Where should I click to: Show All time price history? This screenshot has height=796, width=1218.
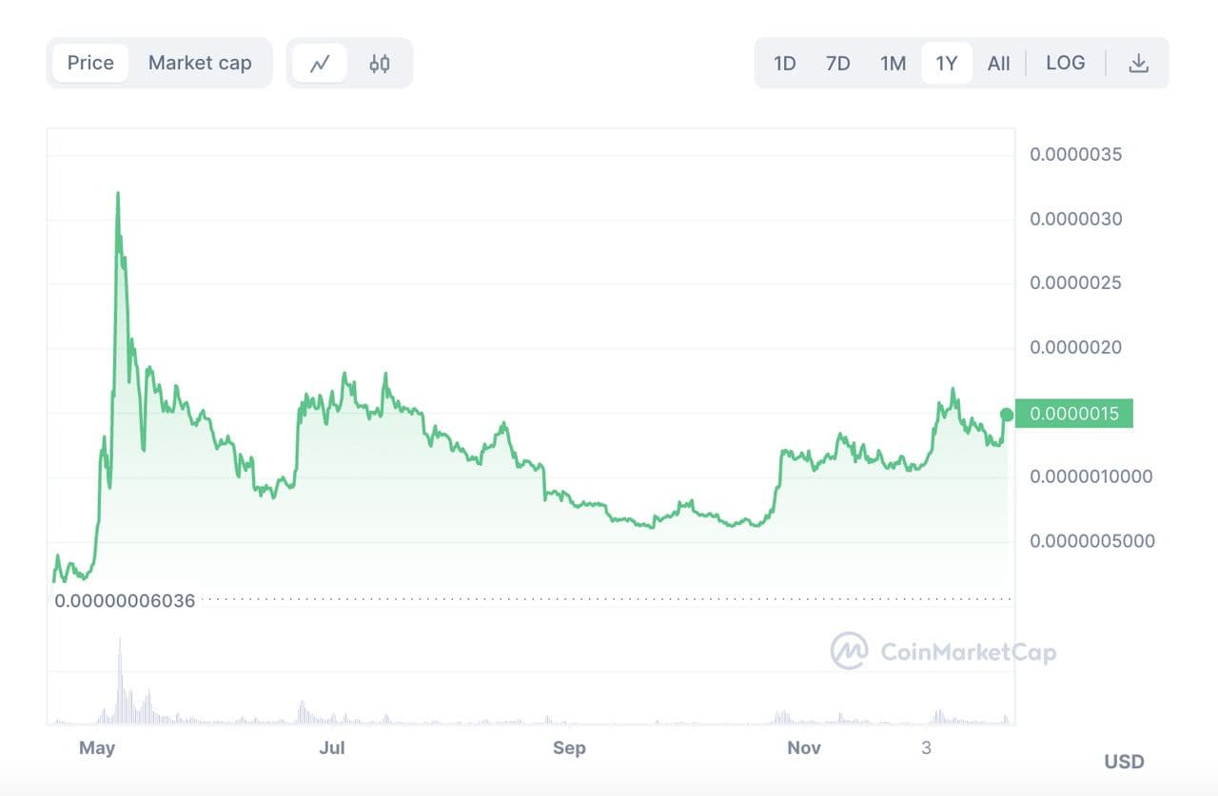pyautogui.click(x=998, y=64)
